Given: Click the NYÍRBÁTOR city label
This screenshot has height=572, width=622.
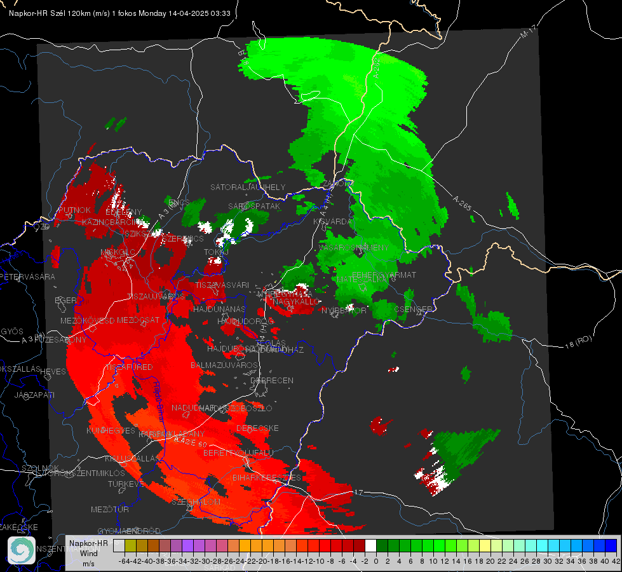Looking at the screenshot, I should pyautogui.click(x=344, y=310).
